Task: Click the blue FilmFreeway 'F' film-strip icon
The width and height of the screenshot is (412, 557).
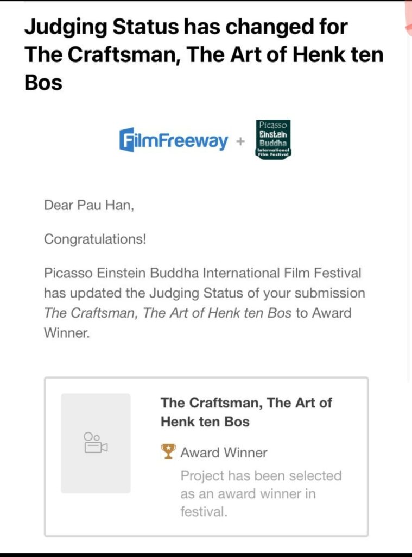Action: click(126, 140)
